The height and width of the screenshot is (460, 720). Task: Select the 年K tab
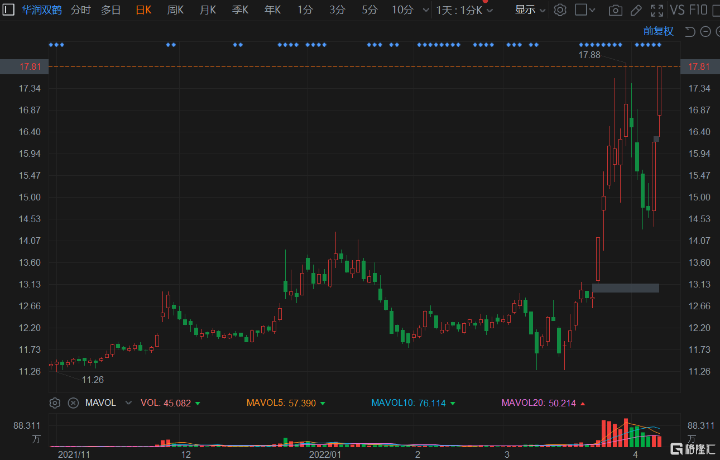click(273, 10)
